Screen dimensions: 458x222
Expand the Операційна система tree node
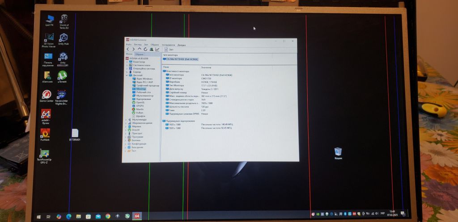point(127,68)
